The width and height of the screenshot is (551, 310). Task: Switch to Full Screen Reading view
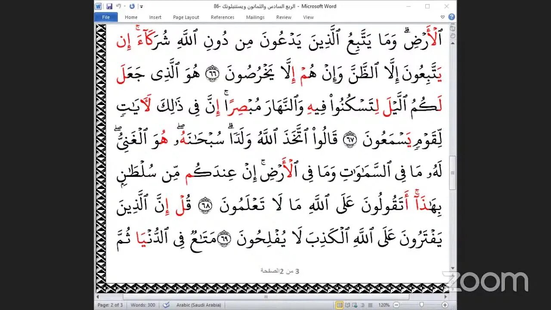click(347, 305)
